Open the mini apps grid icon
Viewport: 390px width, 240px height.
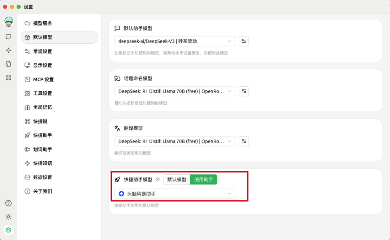pos(8,77)
